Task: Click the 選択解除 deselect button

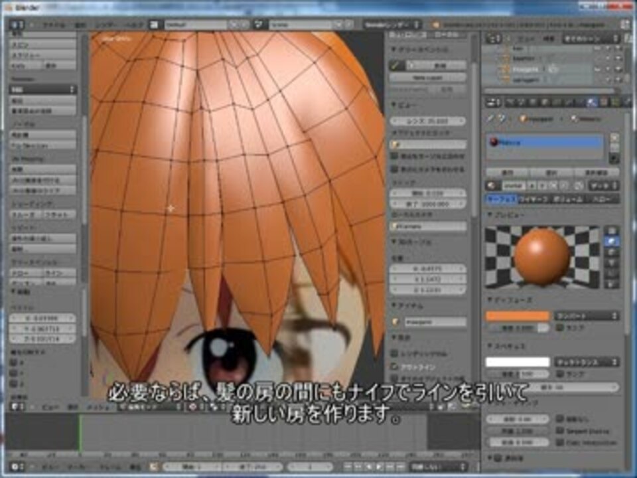Action: point(597,173)
